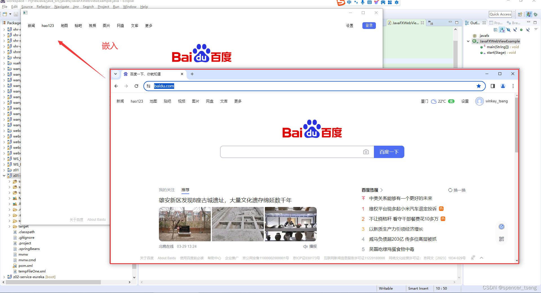Toggle Hide Non-Public Members green dot

[x=521, y=30]
